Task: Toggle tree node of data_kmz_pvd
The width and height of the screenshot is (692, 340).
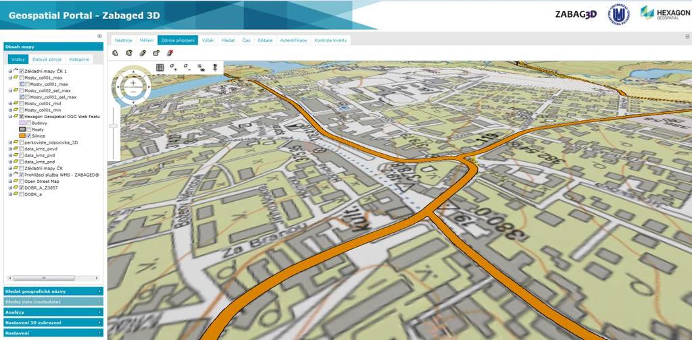Action: (9, 155)
